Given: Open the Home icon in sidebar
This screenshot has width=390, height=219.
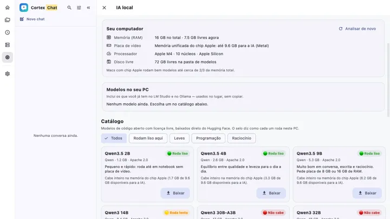Looking at the screenshot, I should pyautogui.click(x=8, y=8).
